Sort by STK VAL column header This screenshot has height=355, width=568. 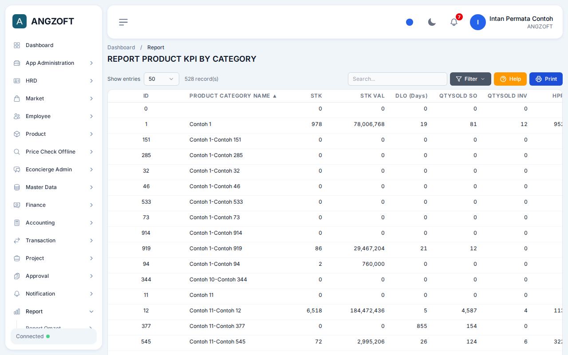(x=372, y=96)
